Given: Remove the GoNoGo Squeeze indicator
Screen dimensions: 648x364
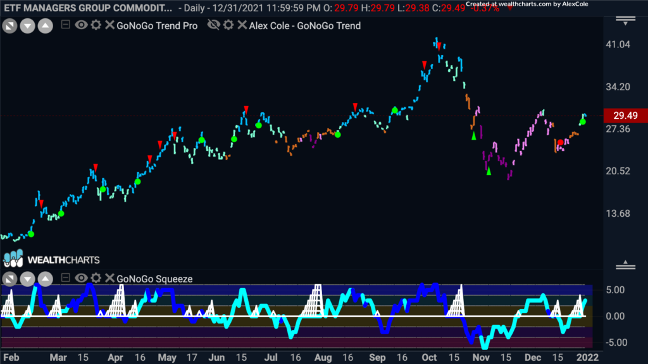Looking at the screenshot, I should pyautogui.click(x=109, y=278).
